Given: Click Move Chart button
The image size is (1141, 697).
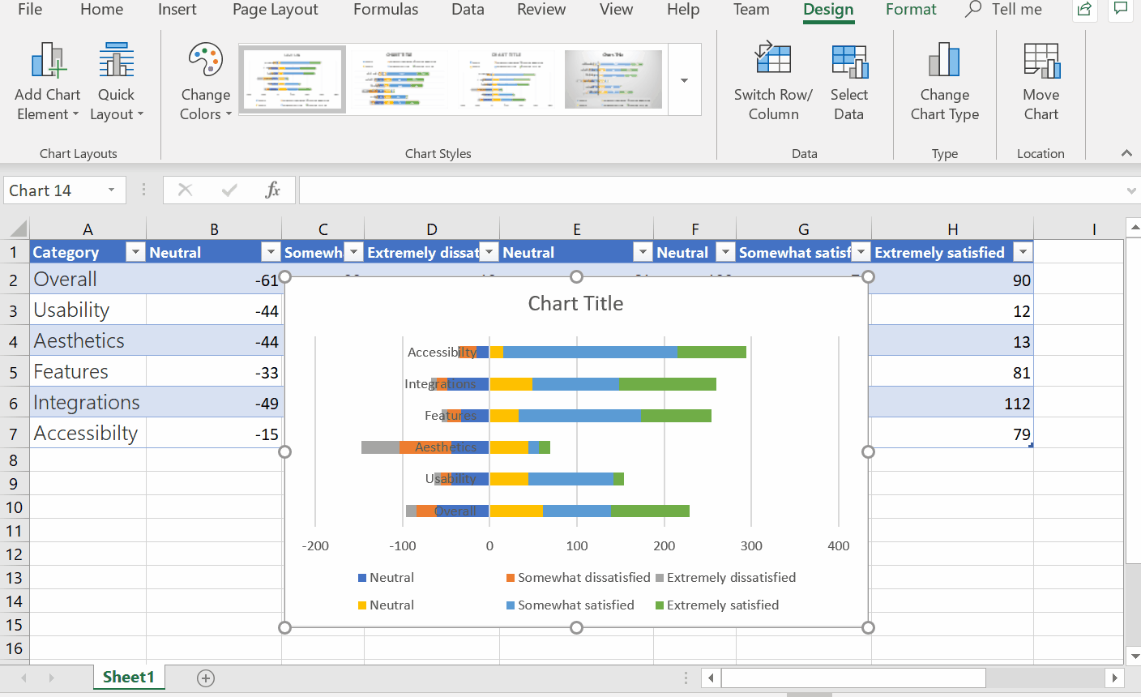Looking at the screenshot, I should coord(1041,83).
